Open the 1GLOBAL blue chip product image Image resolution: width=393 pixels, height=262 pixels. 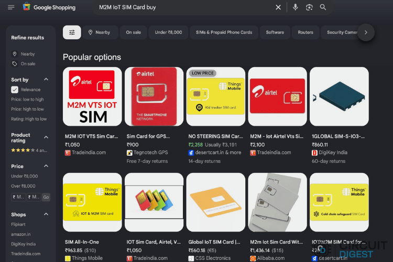(339, 96)
